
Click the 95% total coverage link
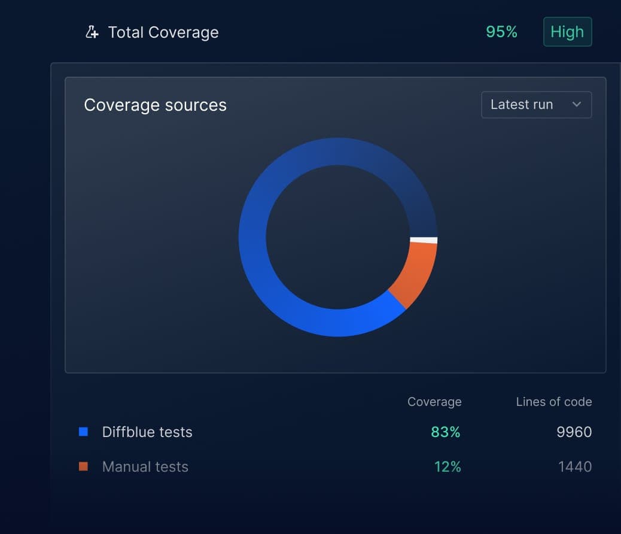(501, 32)
